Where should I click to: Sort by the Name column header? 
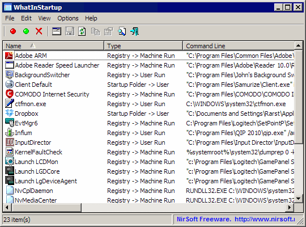tap(53, 46)
